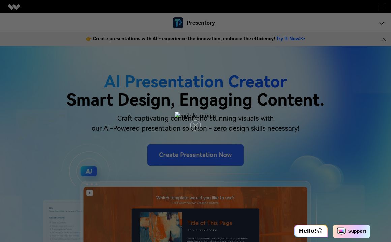The image size is (391, 242).
Task: Dismiss the AI presentations announcement banner
Action: [x=384, y=39]
